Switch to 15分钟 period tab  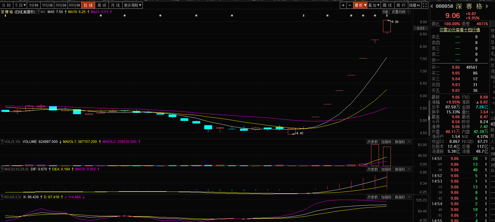[47, 5]
